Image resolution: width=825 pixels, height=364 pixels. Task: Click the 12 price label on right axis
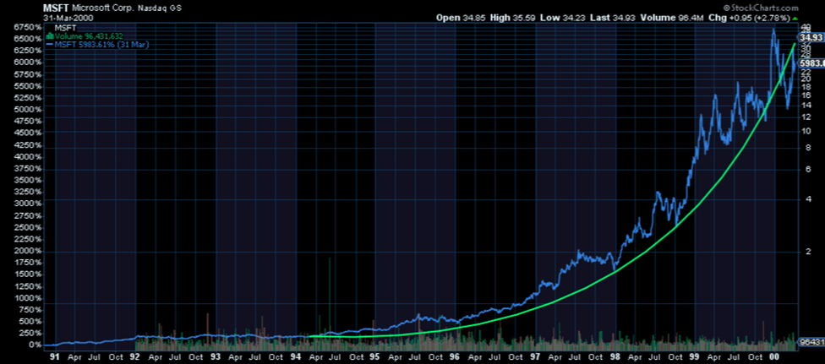click(x=806, y=117)
